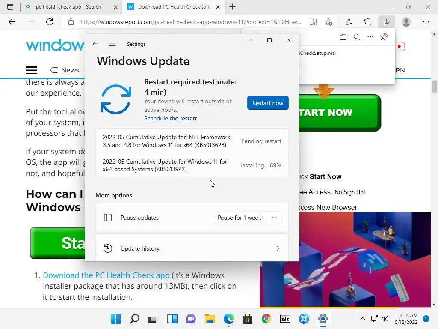The height and width of the screenshot is (329, 438).
Task: Click the Windows Report site logo
Action: click(55, 45)
